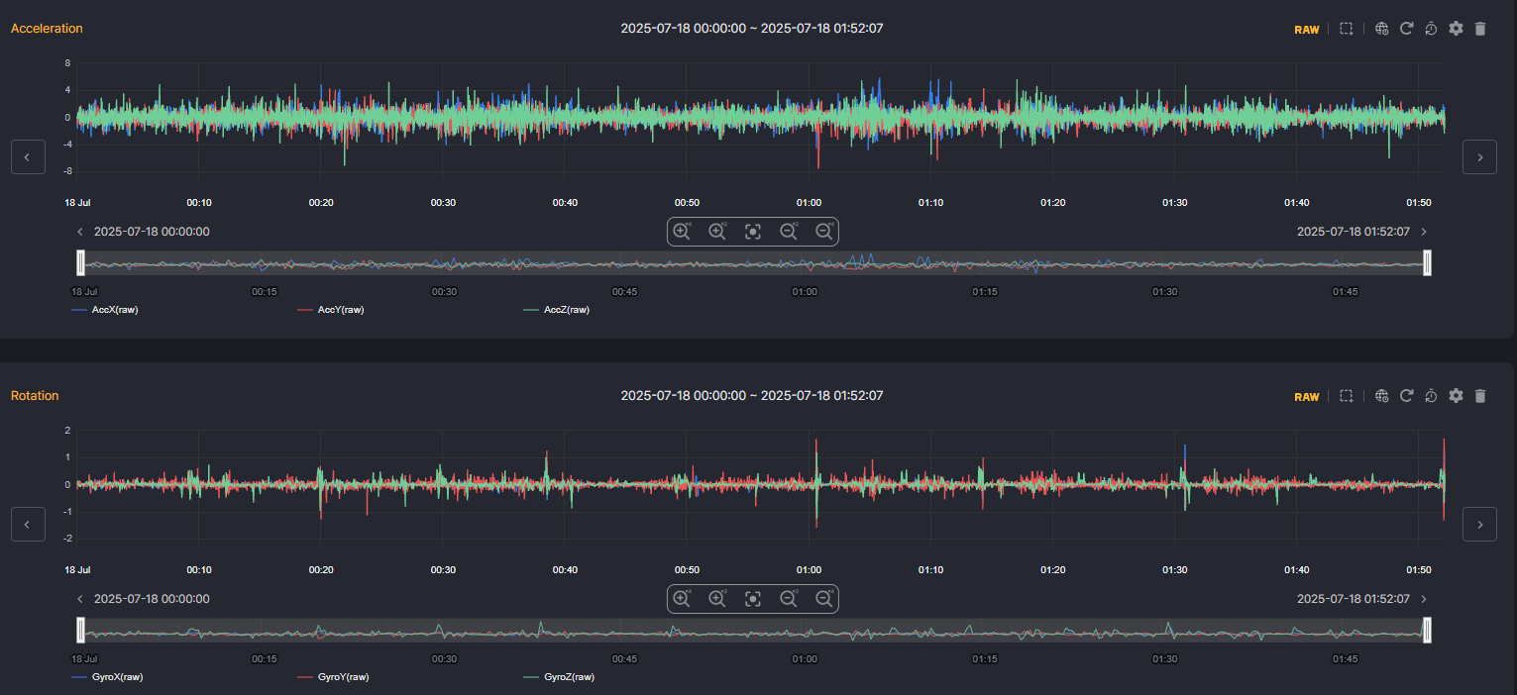The image size is (1517, 695).
Task: Toggle RAW mode in Acceleration panel
Action: click(1307, 30)
